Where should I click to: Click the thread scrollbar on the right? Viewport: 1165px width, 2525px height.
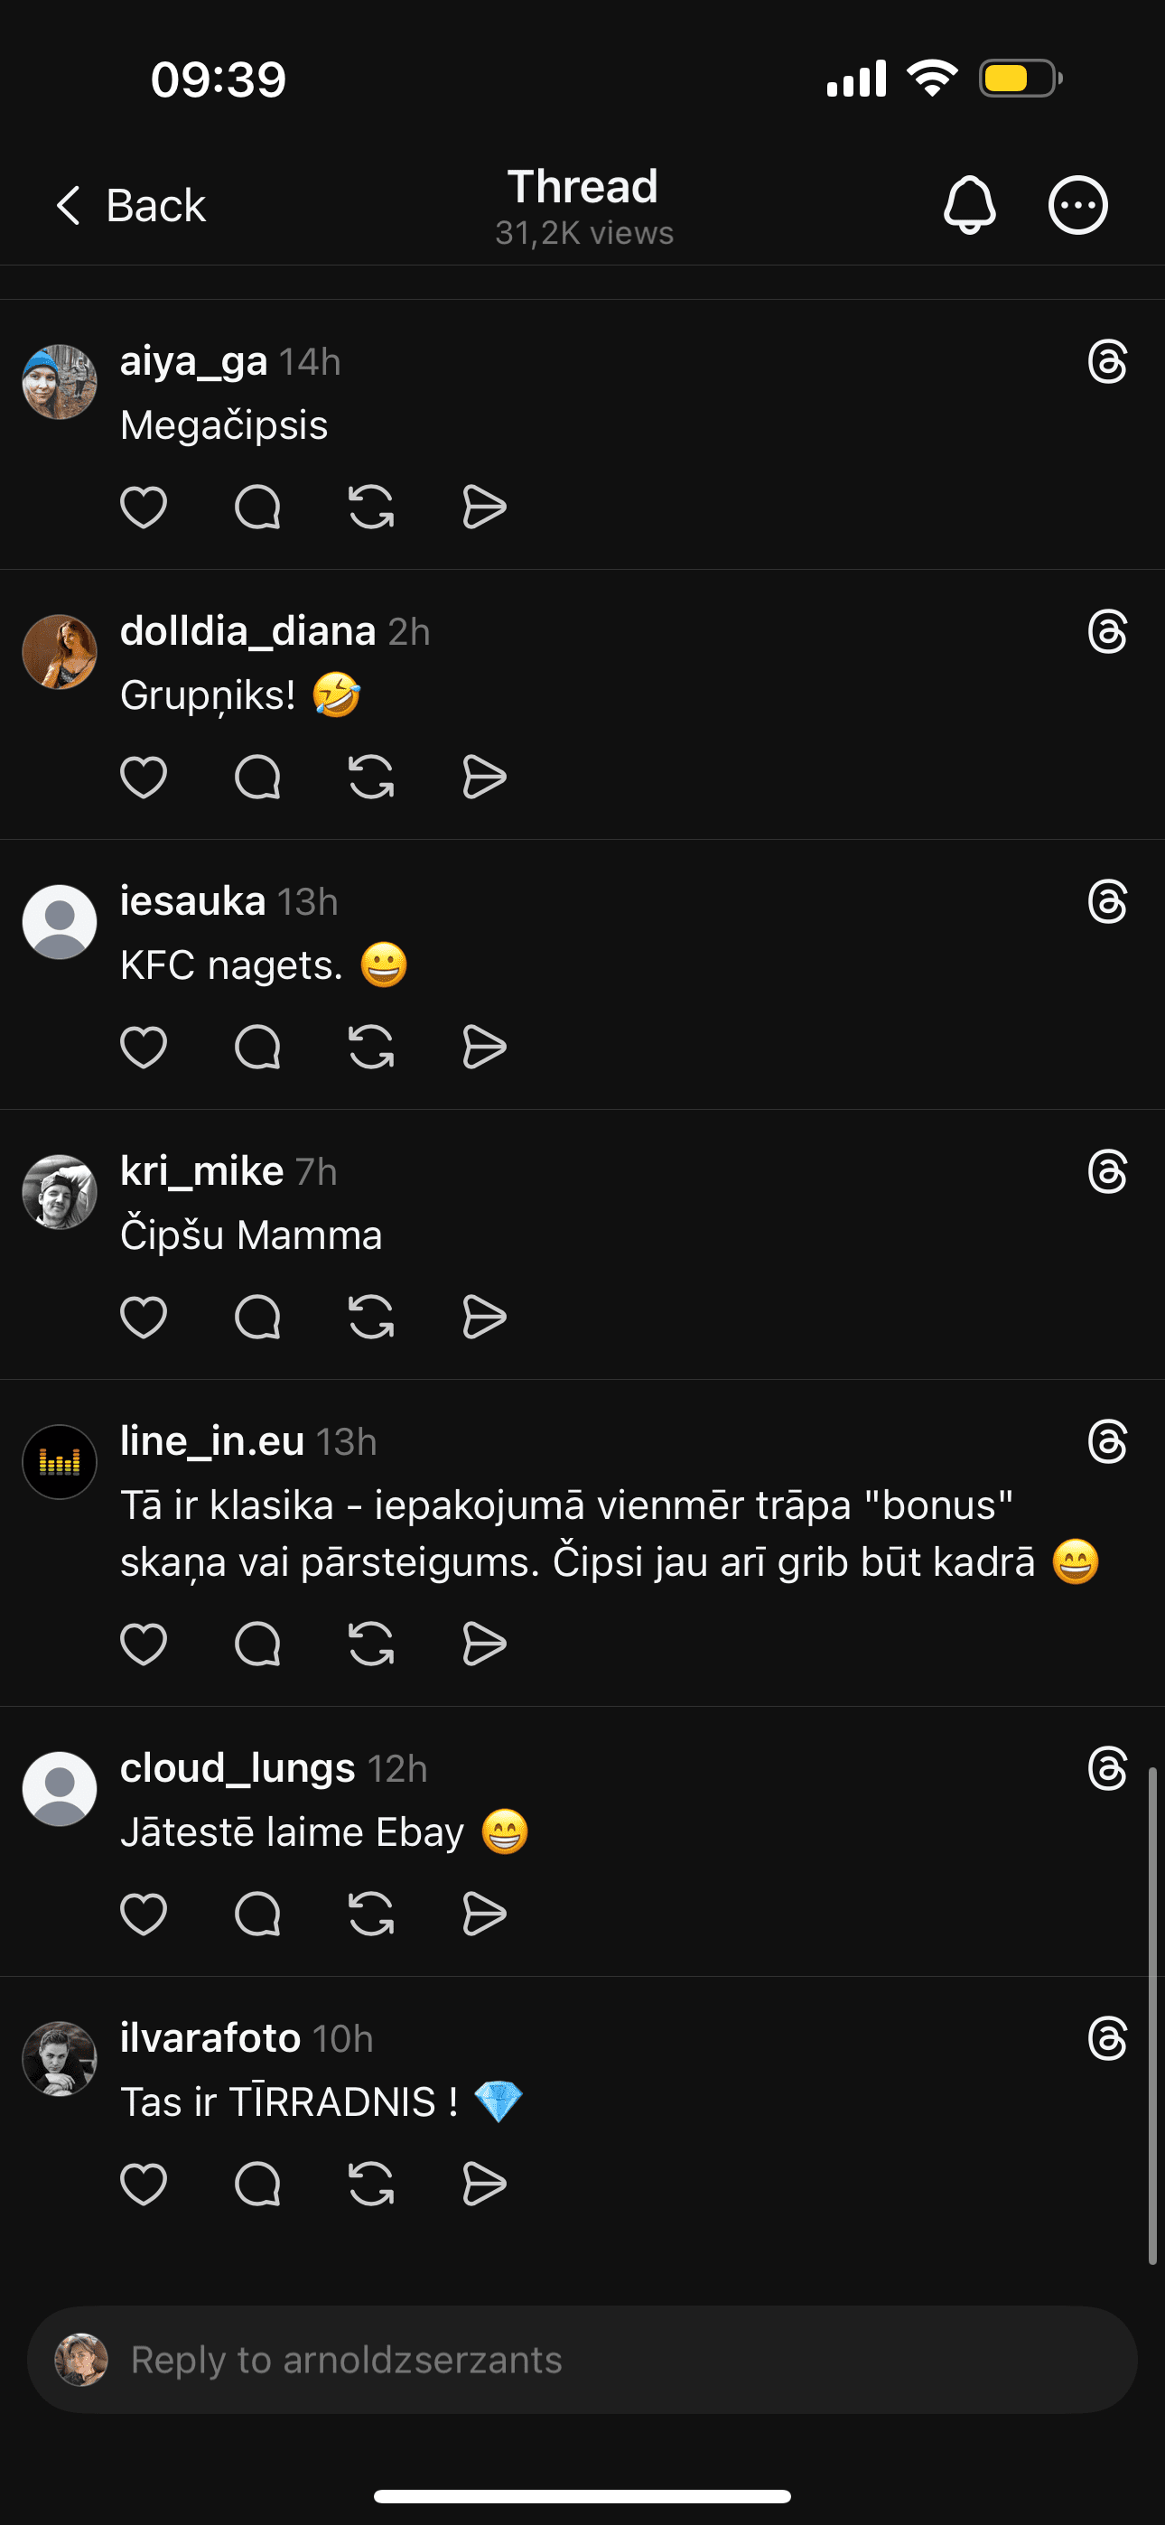pos(1152,2015)
